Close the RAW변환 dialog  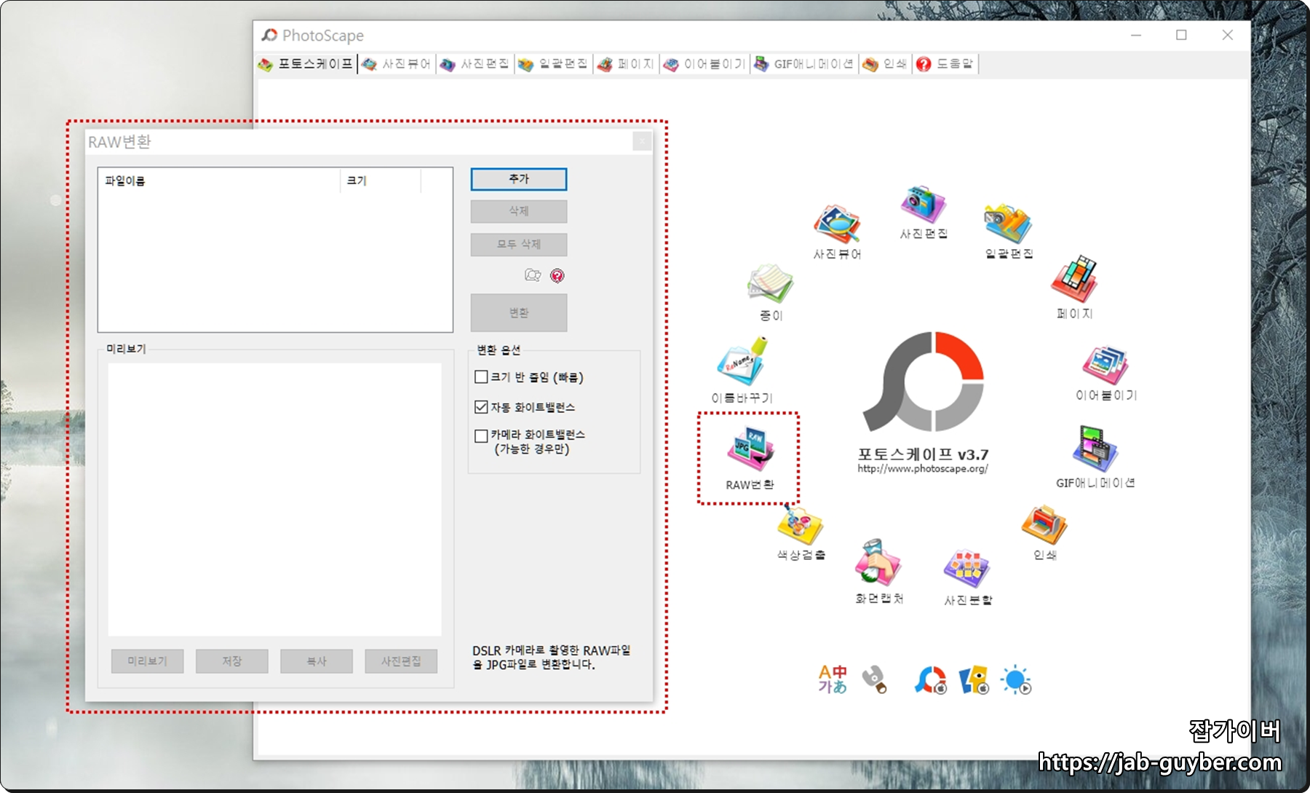point(642,141)
